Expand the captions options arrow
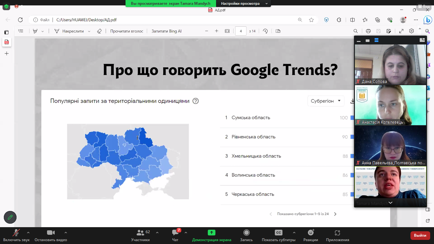 click(294, 233)
